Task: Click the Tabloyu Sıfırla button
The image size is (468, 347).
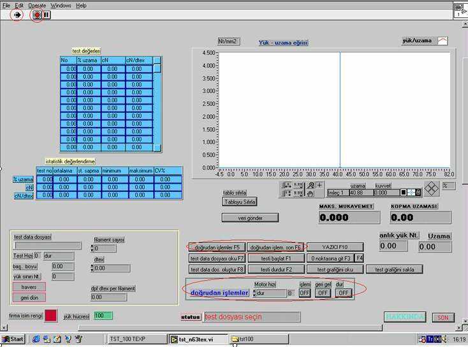Action: click(239, 202)
